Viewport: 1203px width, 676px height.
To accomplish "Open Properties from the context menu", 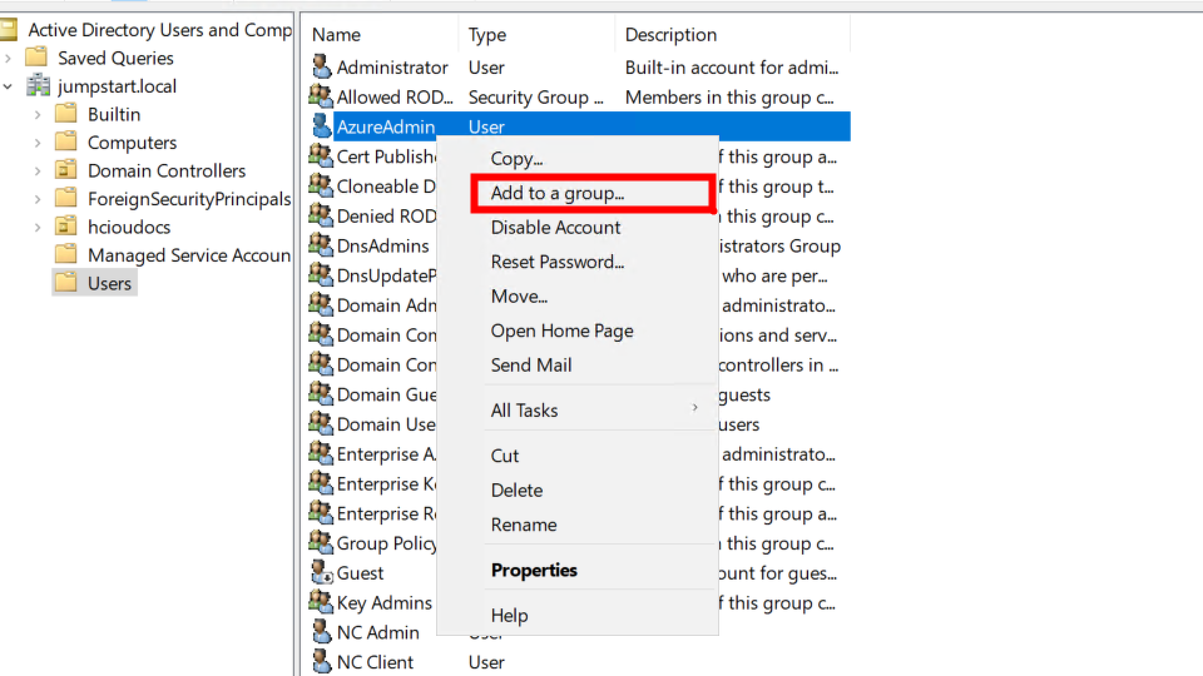I will click(533, 570).
